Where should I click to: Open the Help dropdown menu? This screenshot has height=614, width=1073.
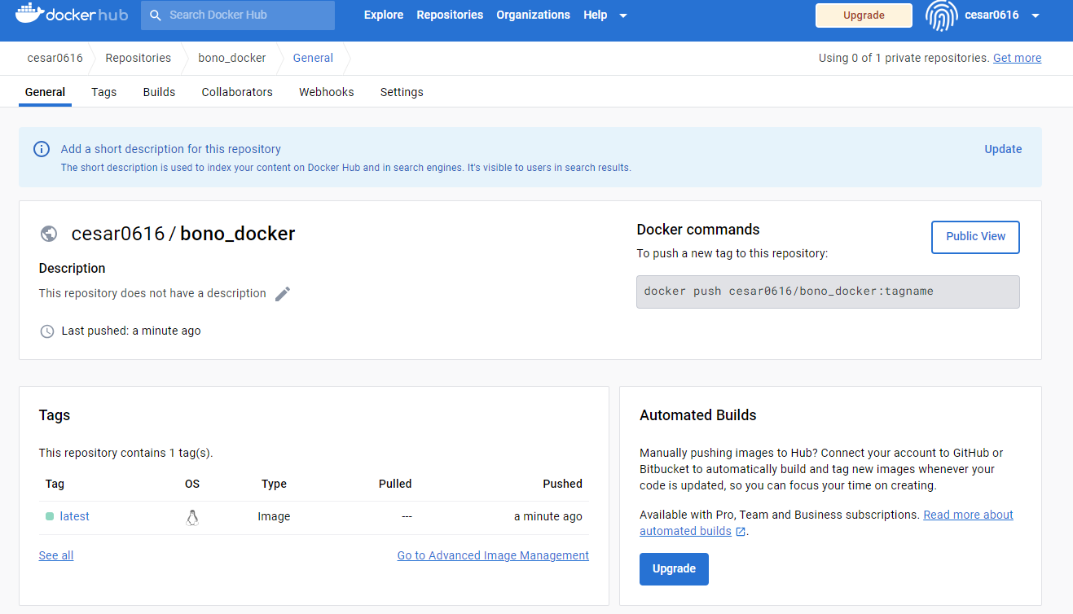coord(601,15)
